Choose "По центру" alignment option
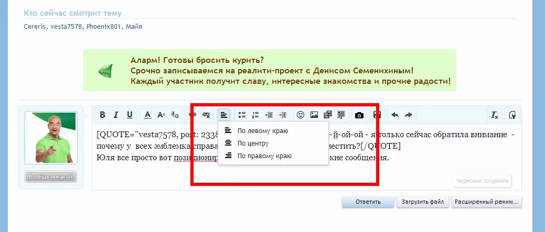Image resolution: width=545 pixels, height=232 pixels. (x=253, y=143)
